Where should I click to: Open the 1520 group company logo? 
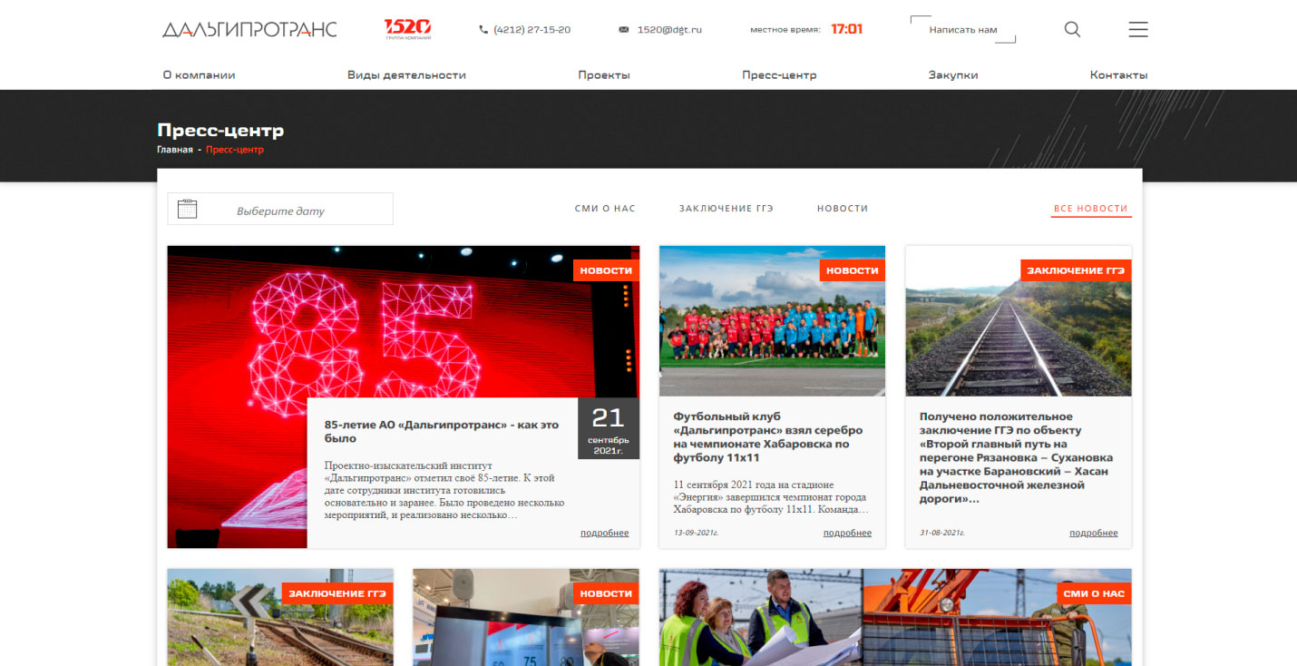click(x=408, y=29)
